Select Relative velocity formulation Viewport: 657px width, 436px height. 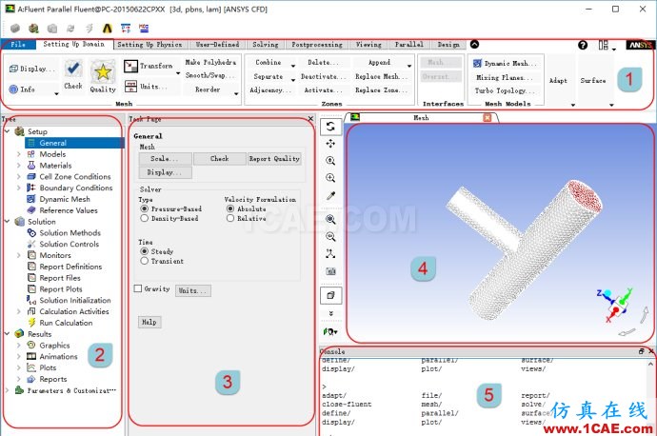coord(230,218)
